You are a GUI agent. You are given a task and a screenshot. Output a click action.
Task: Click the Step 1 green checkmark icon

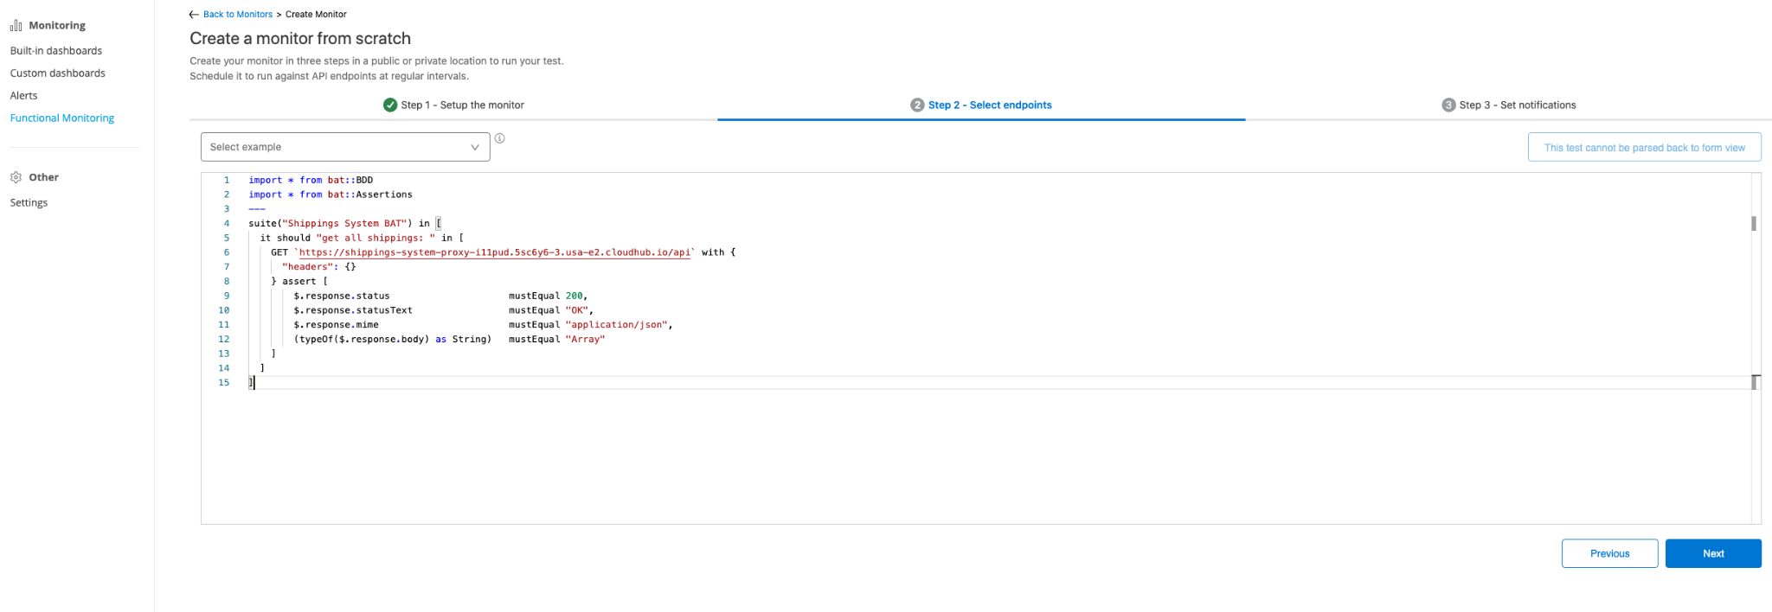(x=390, y=105)
